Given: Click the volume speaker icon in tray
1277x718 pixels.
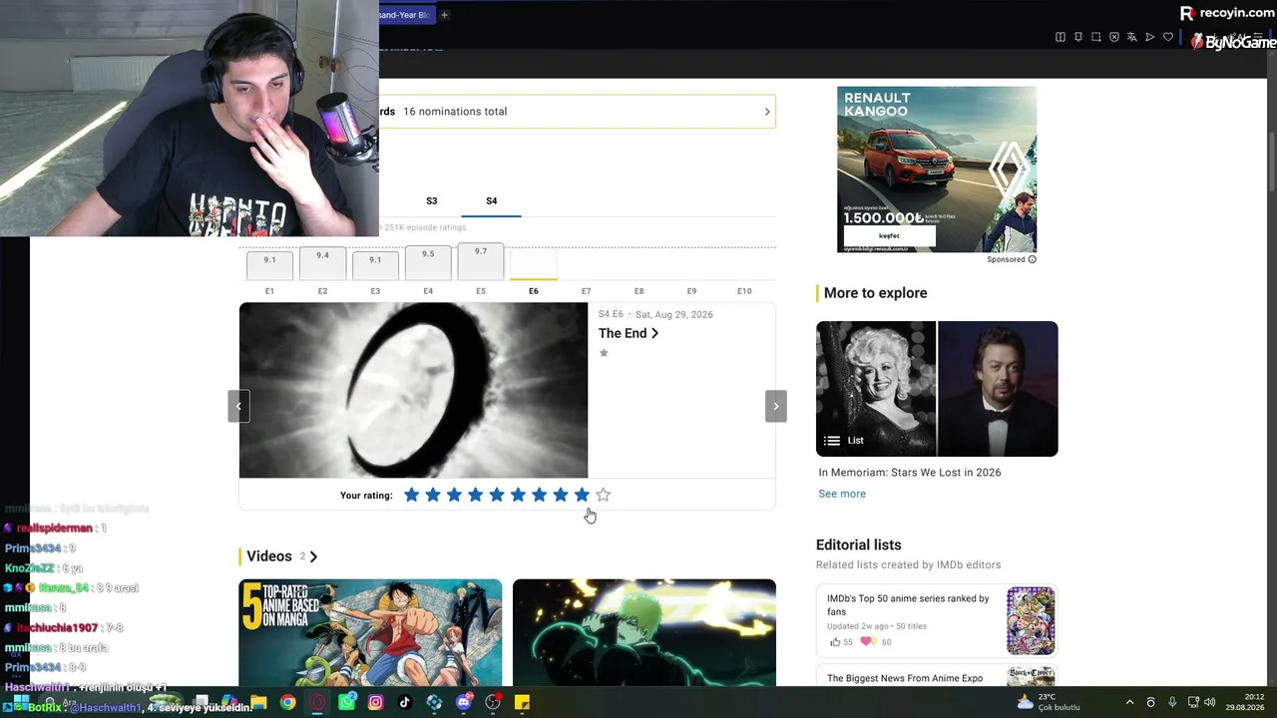Looking at the screenshot, I should 1210,702.
